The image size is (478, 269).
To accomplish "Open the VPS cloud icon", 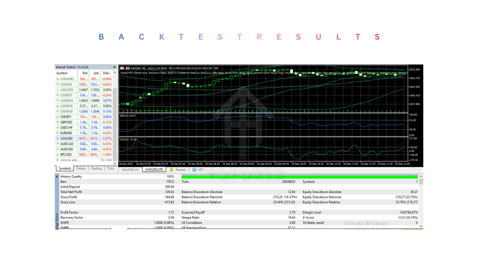I will [194, 170].
